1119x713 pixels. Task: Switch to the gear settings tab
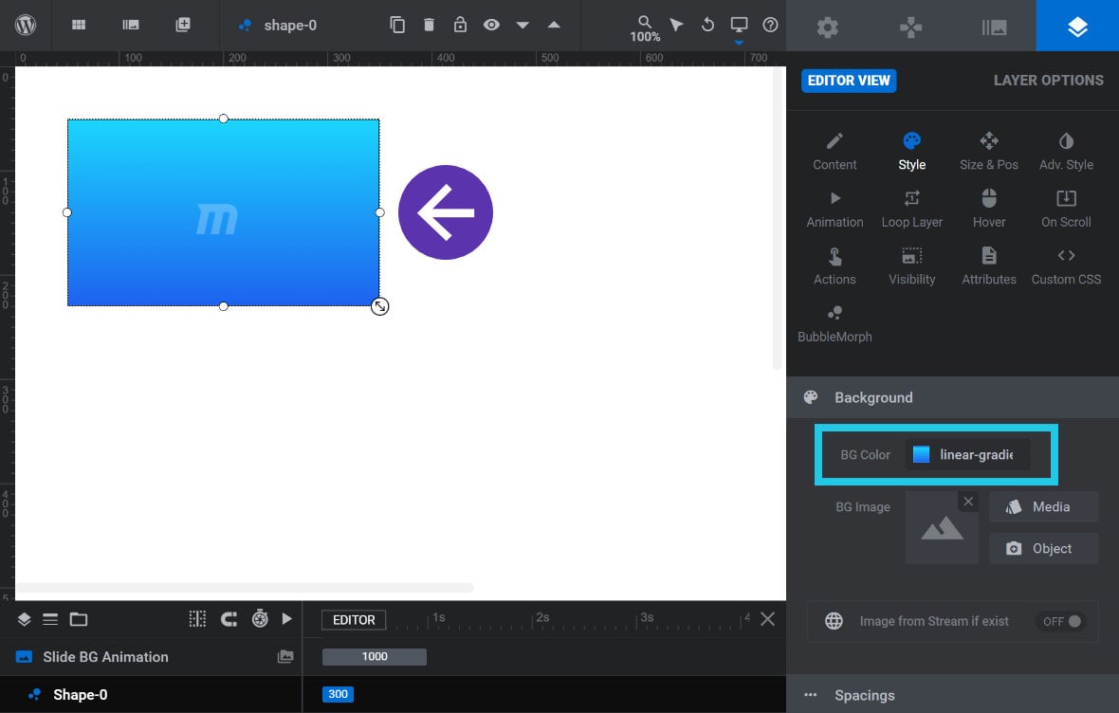pyautogui.click(x=828, y=27)
